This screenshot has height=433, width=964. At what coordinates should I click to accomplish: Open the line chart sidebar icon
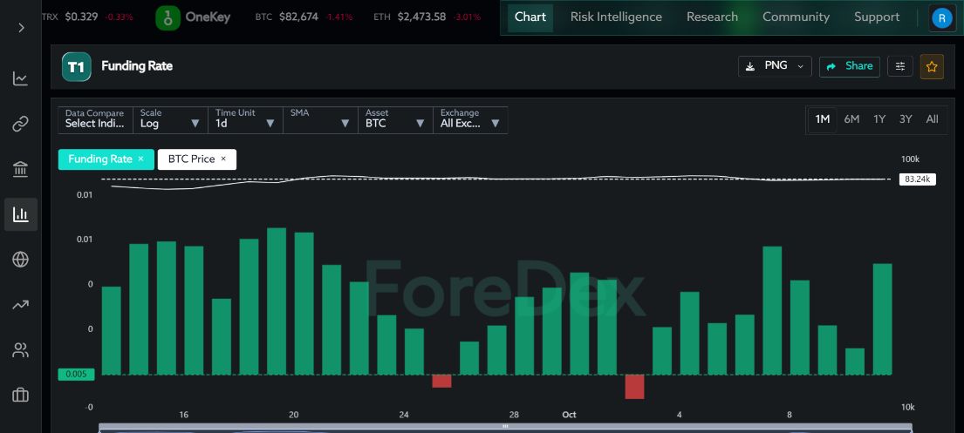20,78
